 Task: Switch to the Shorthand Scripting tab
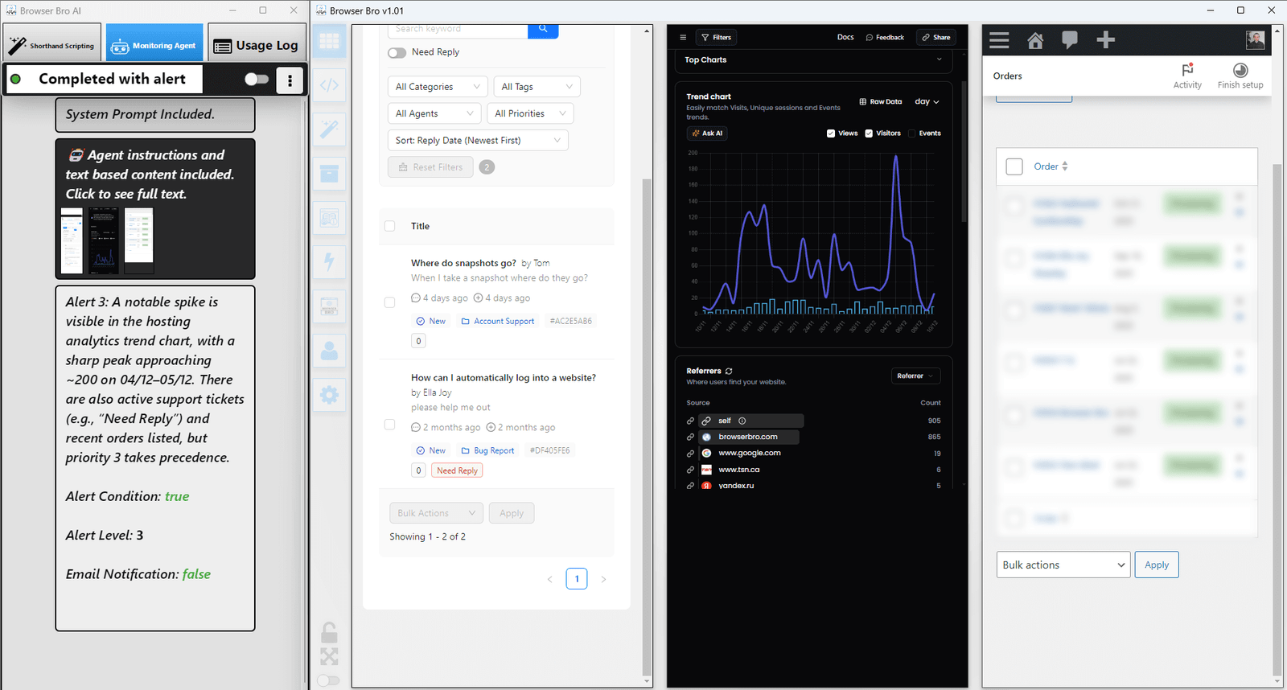pyautogui.click(x=52, y=46)
